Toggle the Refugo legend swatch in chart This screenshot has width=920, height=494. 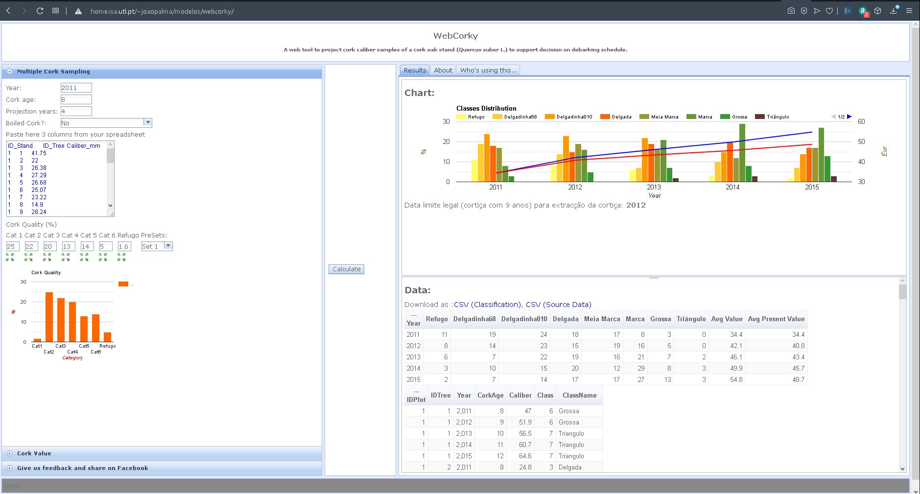pyautogui.click(x=461, y=117)
